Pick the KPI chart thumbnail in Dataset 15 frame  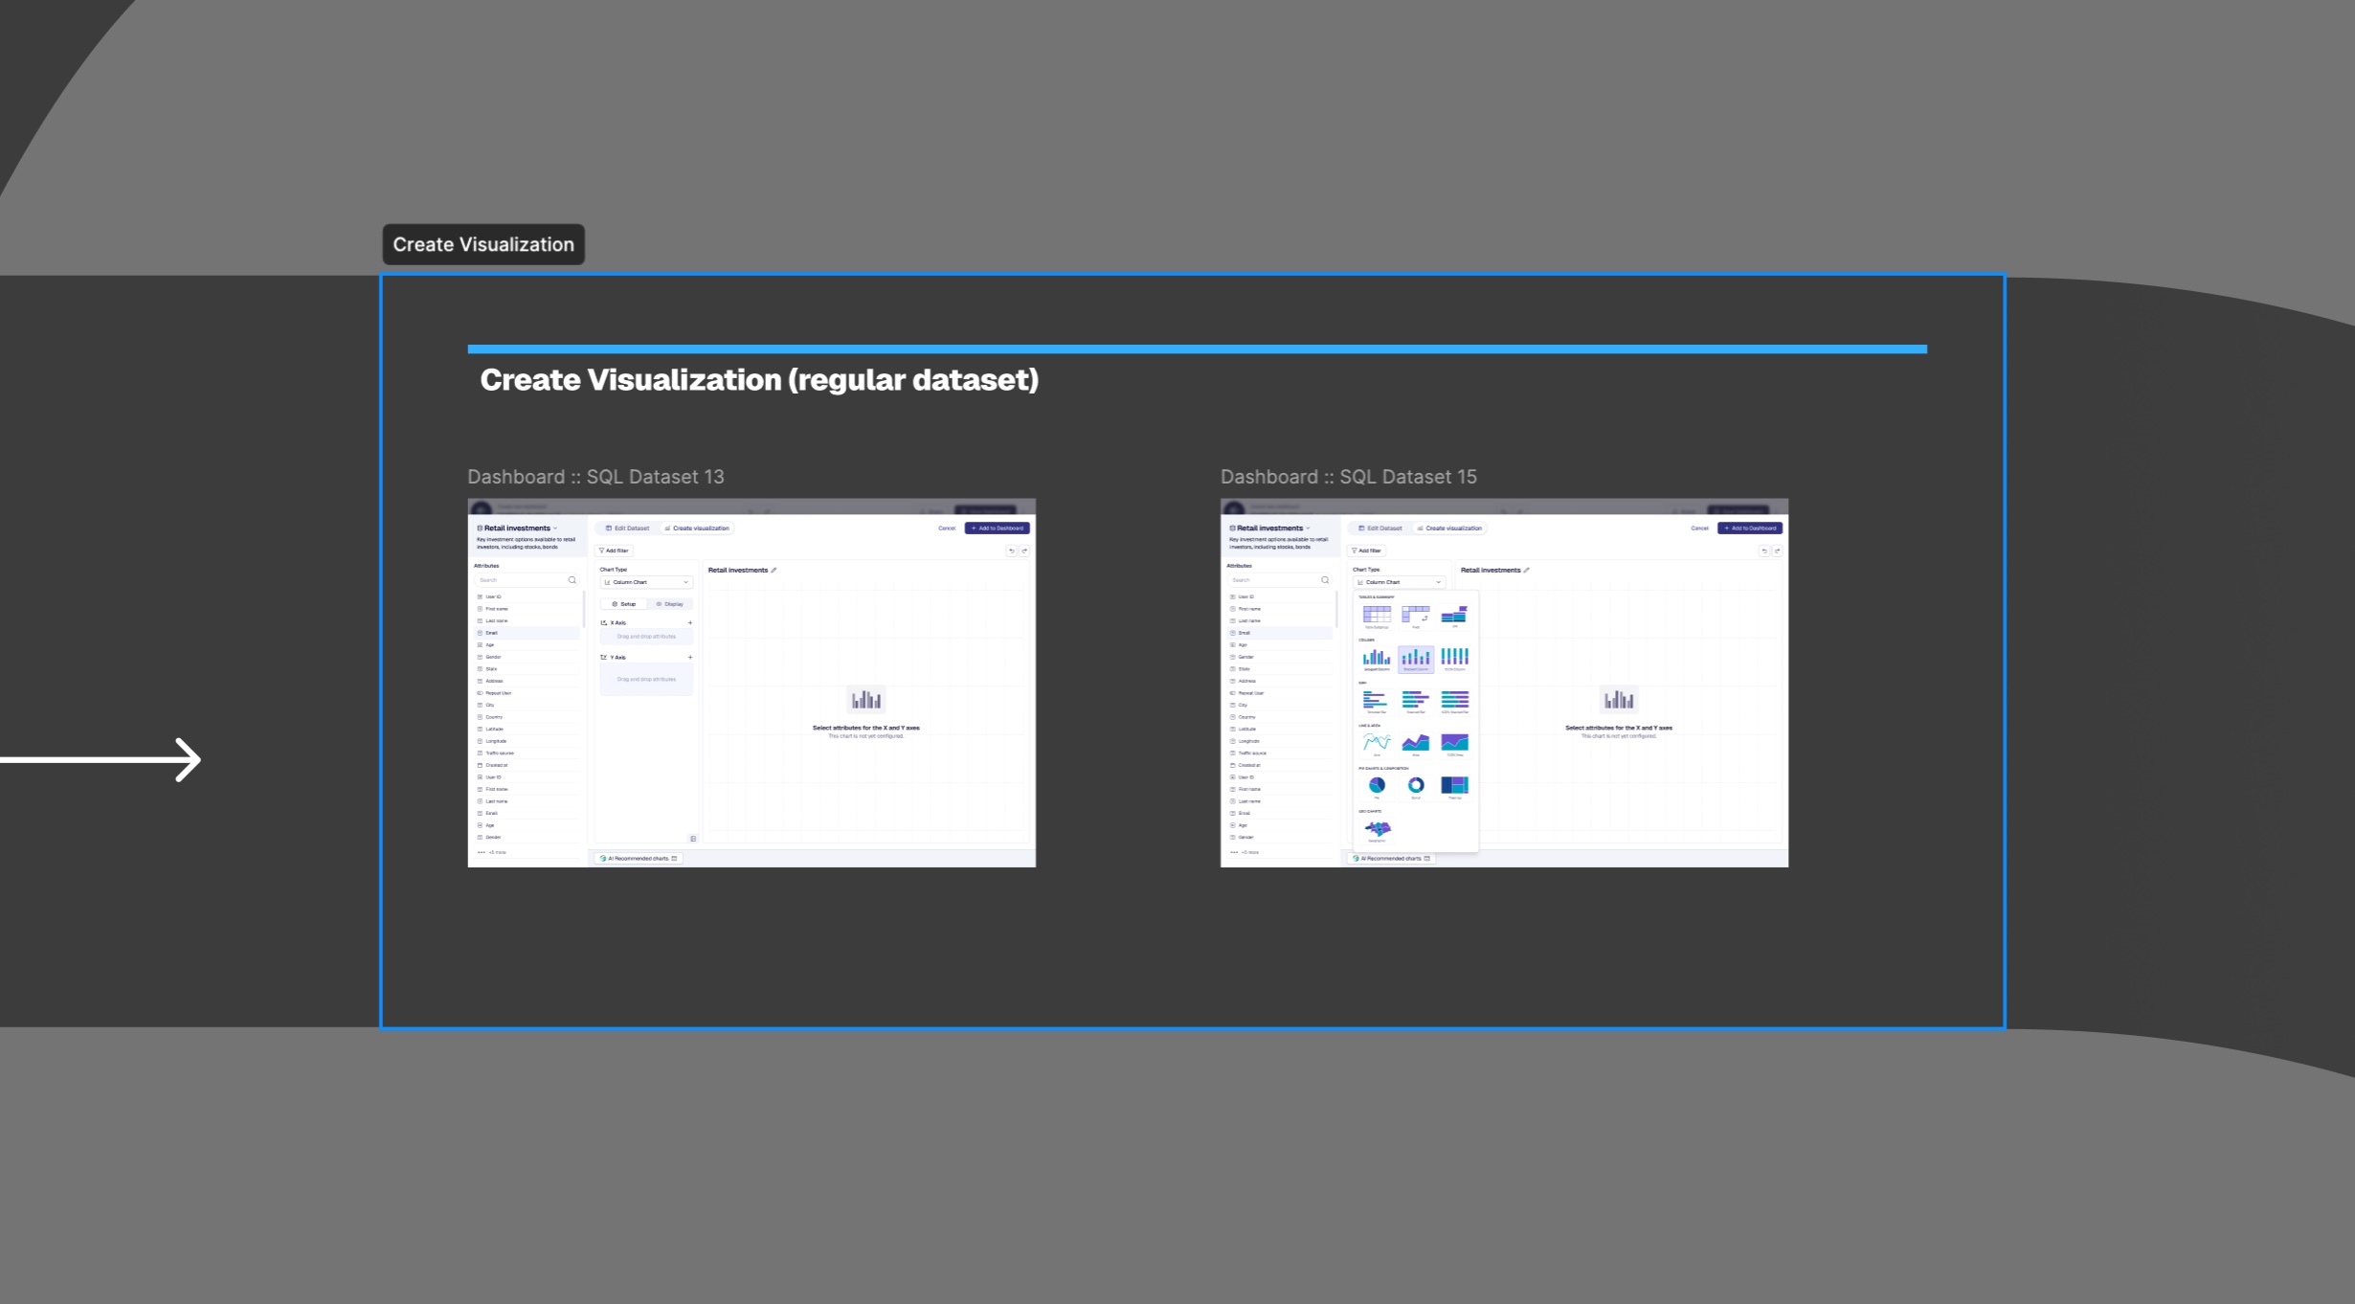(1455, 617)
